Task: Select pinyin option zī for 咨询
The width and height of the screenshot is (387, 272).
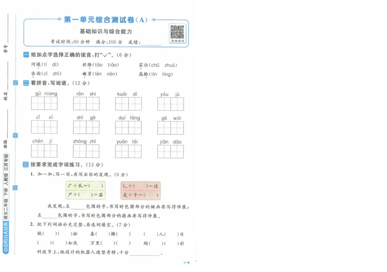Action: 45,73
